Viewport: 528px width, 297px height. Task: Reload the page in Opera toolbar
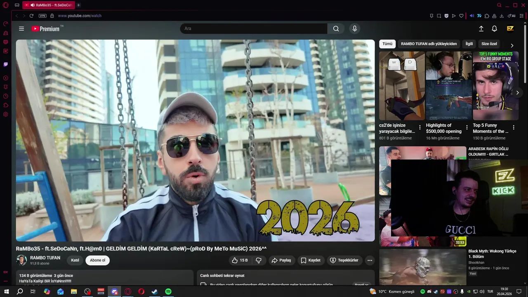(x=31, y=16)
